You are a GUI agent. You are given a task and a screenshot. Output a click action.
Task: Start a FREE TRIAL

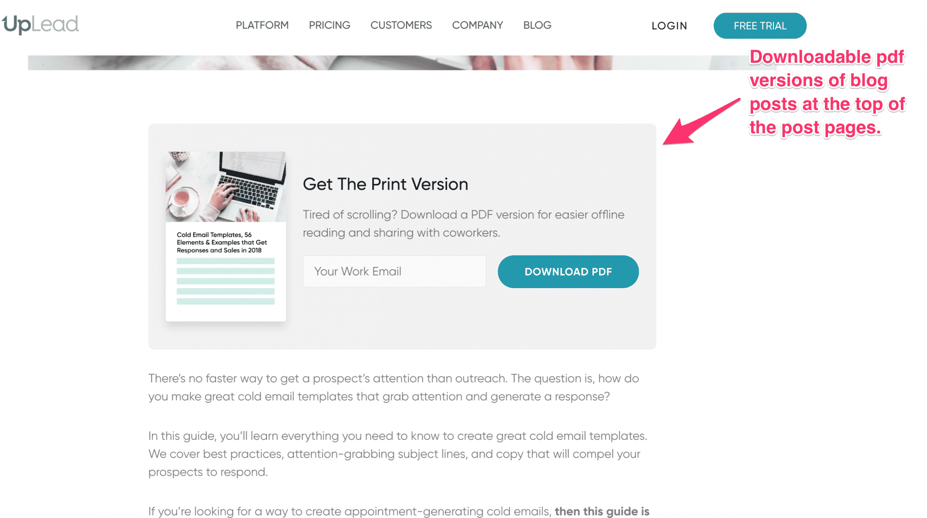coord(760,26)
